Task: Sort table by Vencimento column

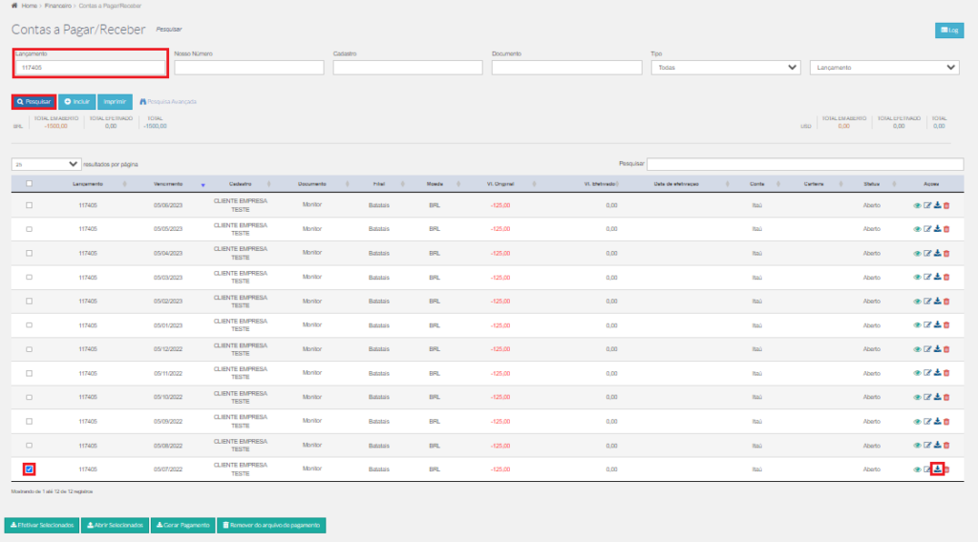Action: (168, 184)
